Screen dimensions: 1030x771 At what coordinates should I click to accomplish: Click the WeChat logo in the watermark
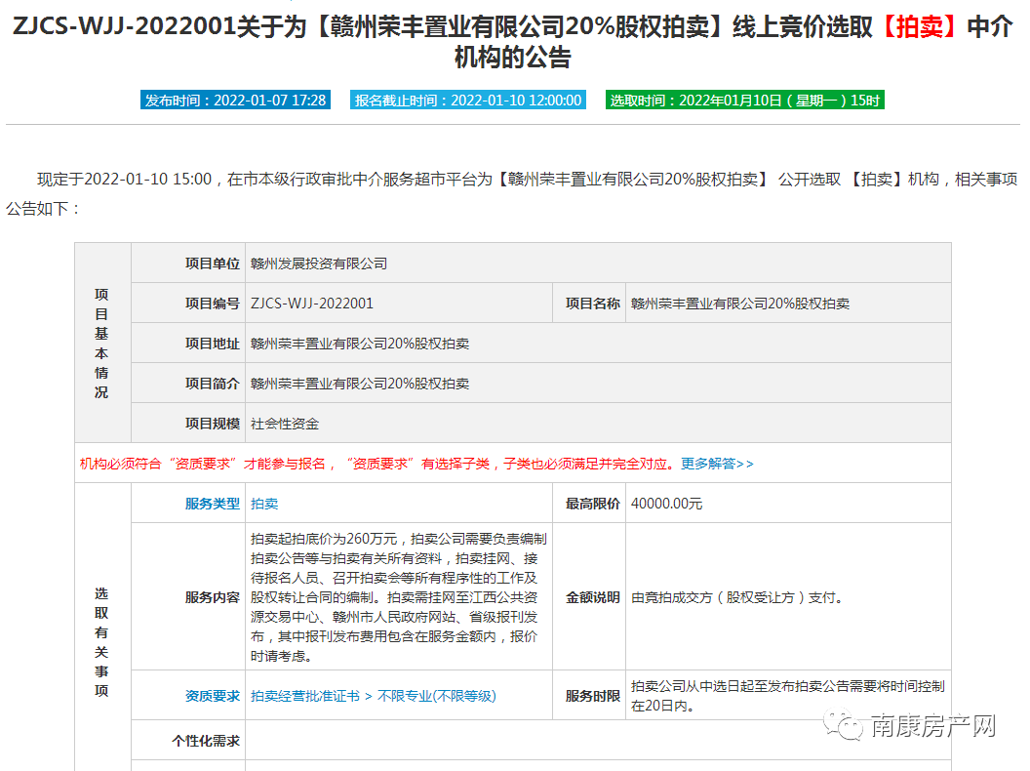point(844,725)
